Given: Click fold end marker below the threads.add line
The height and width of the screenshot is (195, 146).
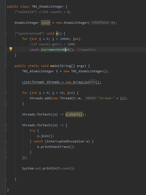Looking at the screenshot, I should point(5,104).
